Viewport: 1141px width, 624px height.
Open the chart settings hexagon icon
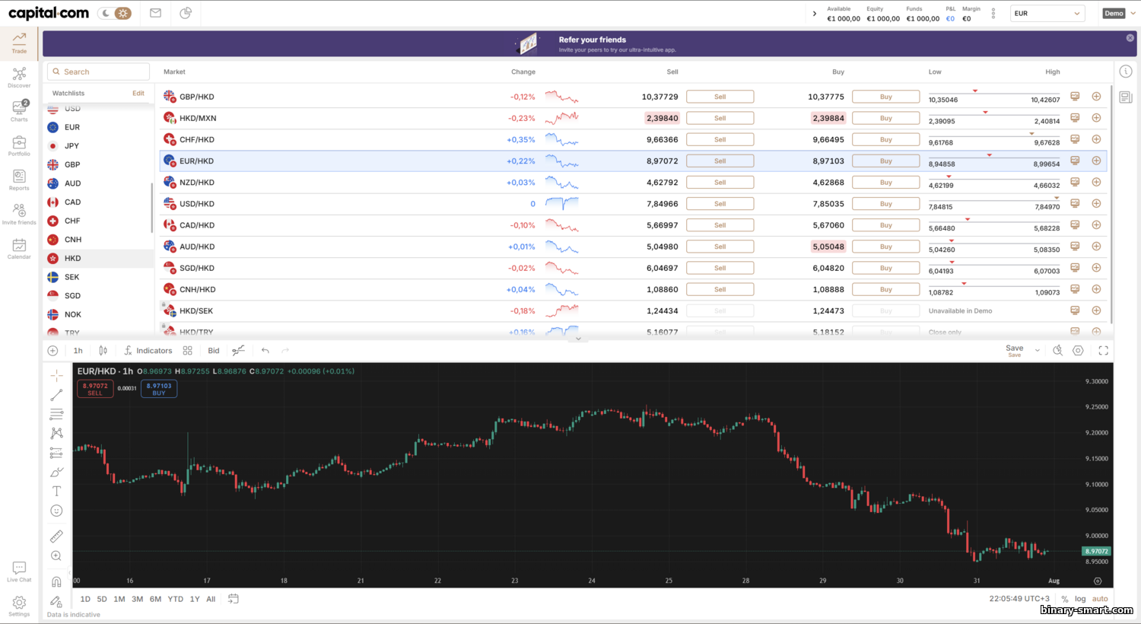(1078, 351)
